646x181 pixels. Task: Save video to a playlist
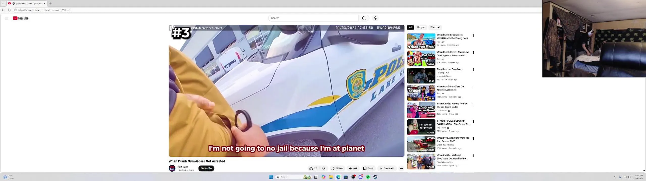pos(368,168)
